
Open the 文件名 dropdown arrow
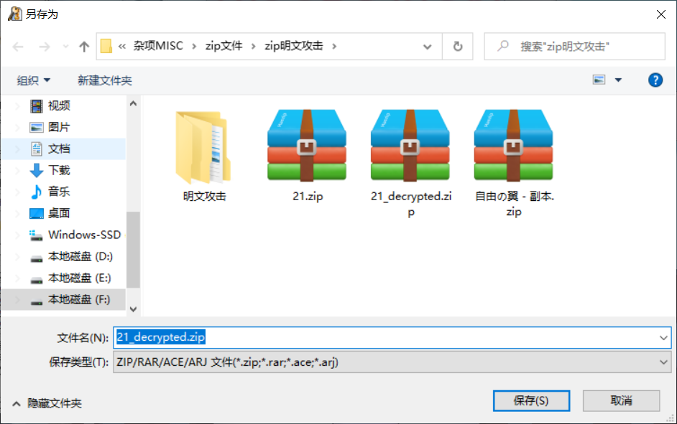tap(665, 336)
